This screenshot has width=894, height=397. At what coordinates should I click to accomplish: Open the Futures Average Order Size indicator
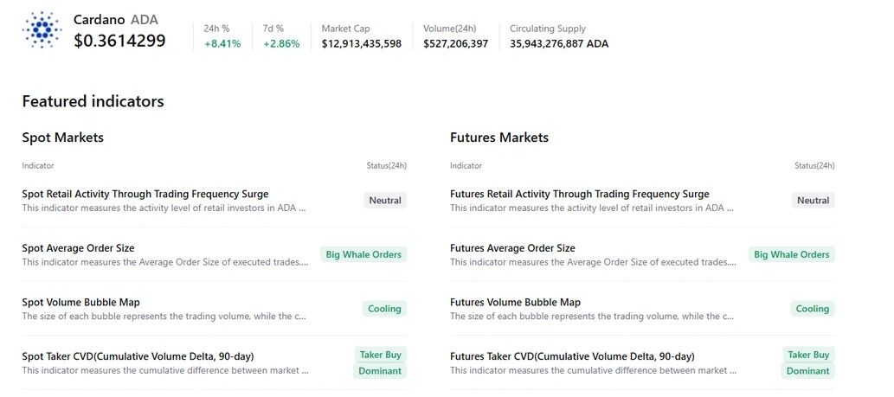point(512,248)
